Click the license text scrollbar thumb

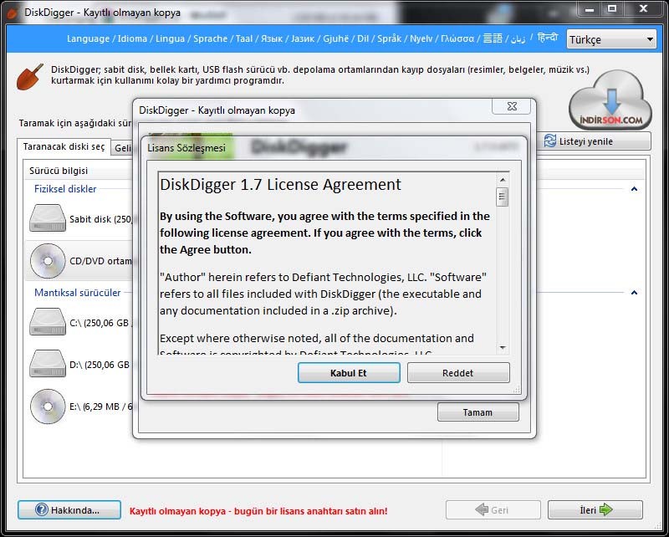click(x=503, y=197)
